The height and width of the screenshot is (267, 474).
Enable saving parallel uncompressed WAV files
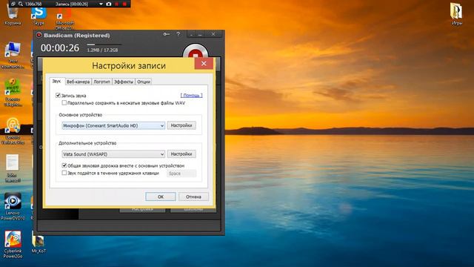tap(64, 103)
